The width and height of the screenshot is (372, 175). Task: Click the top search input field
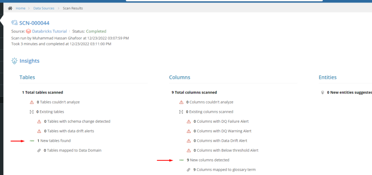[x=224, y=1]
